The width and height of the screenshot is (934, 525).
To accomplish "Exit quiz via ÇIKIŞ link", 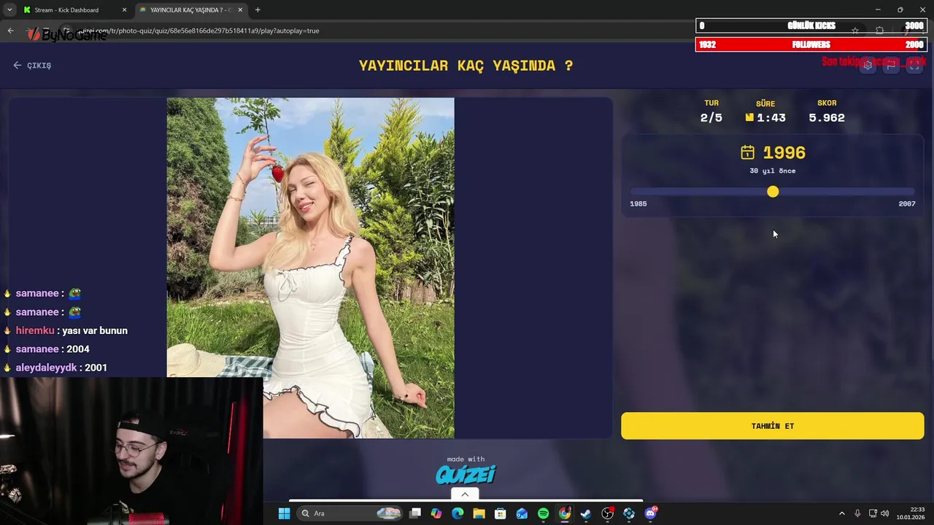I will 32,66.
